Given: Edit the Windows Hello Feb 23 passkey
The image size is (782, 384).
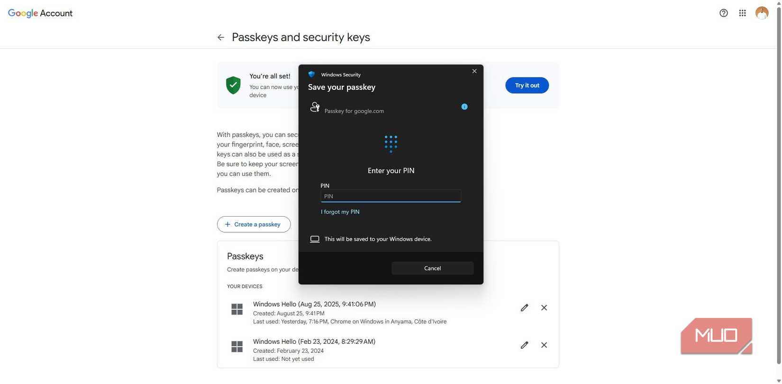Looking at the screenshot, I should [525, 345].
